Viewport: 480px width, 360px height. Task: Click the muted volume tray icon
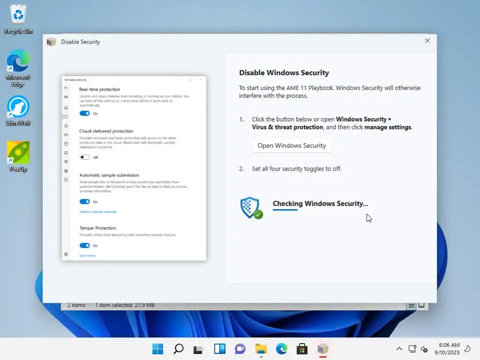click(424, 349)
